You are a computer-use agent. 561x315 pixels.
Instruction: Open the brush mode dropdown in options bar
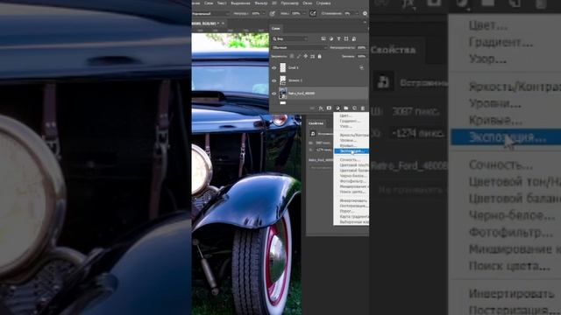pyautogui.click(x=210, y=14)
